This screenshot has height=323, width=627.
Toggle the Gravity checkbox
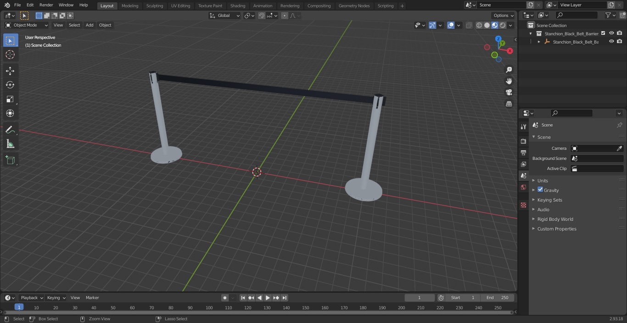tap(540, 190)
